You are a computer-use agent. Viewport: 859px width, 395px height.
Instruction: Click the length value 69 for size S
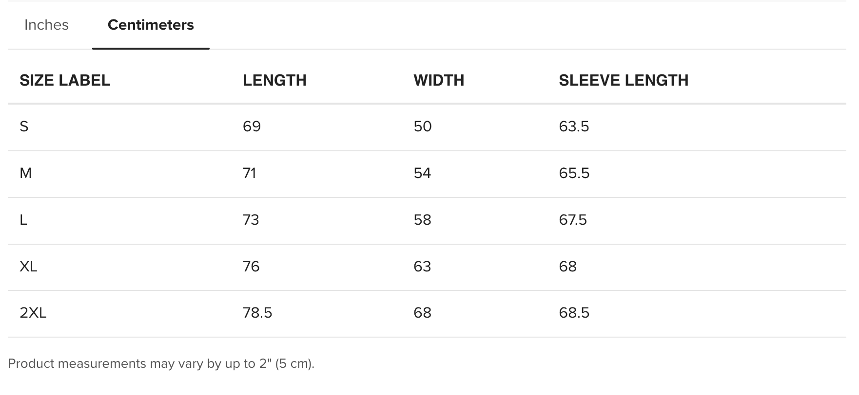[252, 126]
